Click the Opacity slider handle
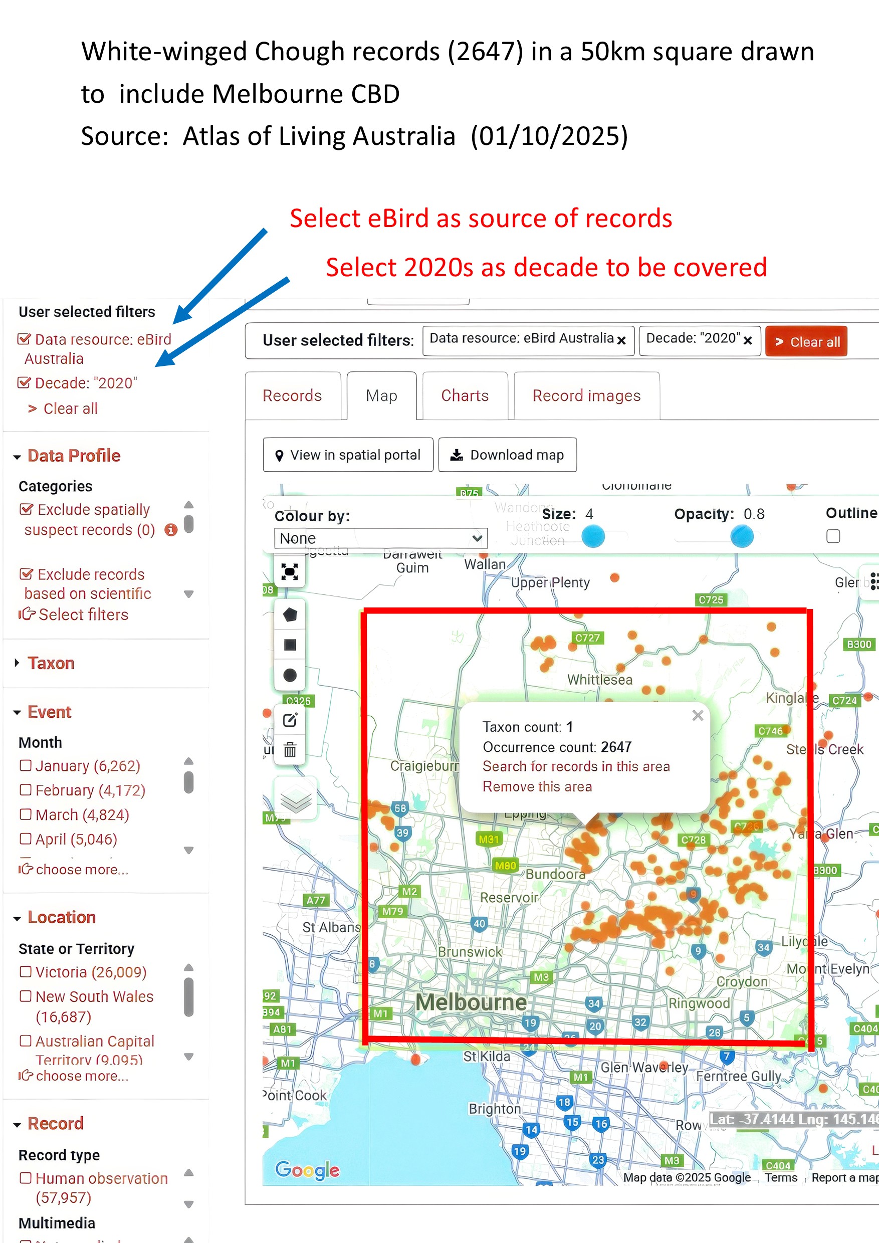 coord(742,536)
